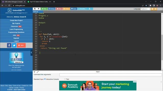Click the editor vertical scrollbar

click(x=162, y=48)
